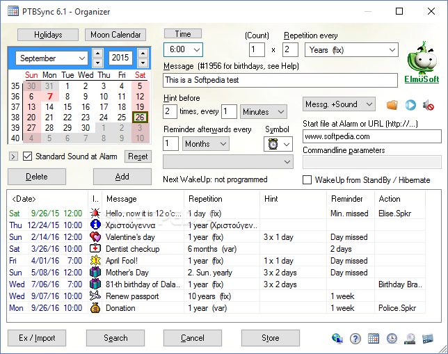Click the Start file URL field
448x354 pixels.
pyautogui.click(x=372, y=136)
